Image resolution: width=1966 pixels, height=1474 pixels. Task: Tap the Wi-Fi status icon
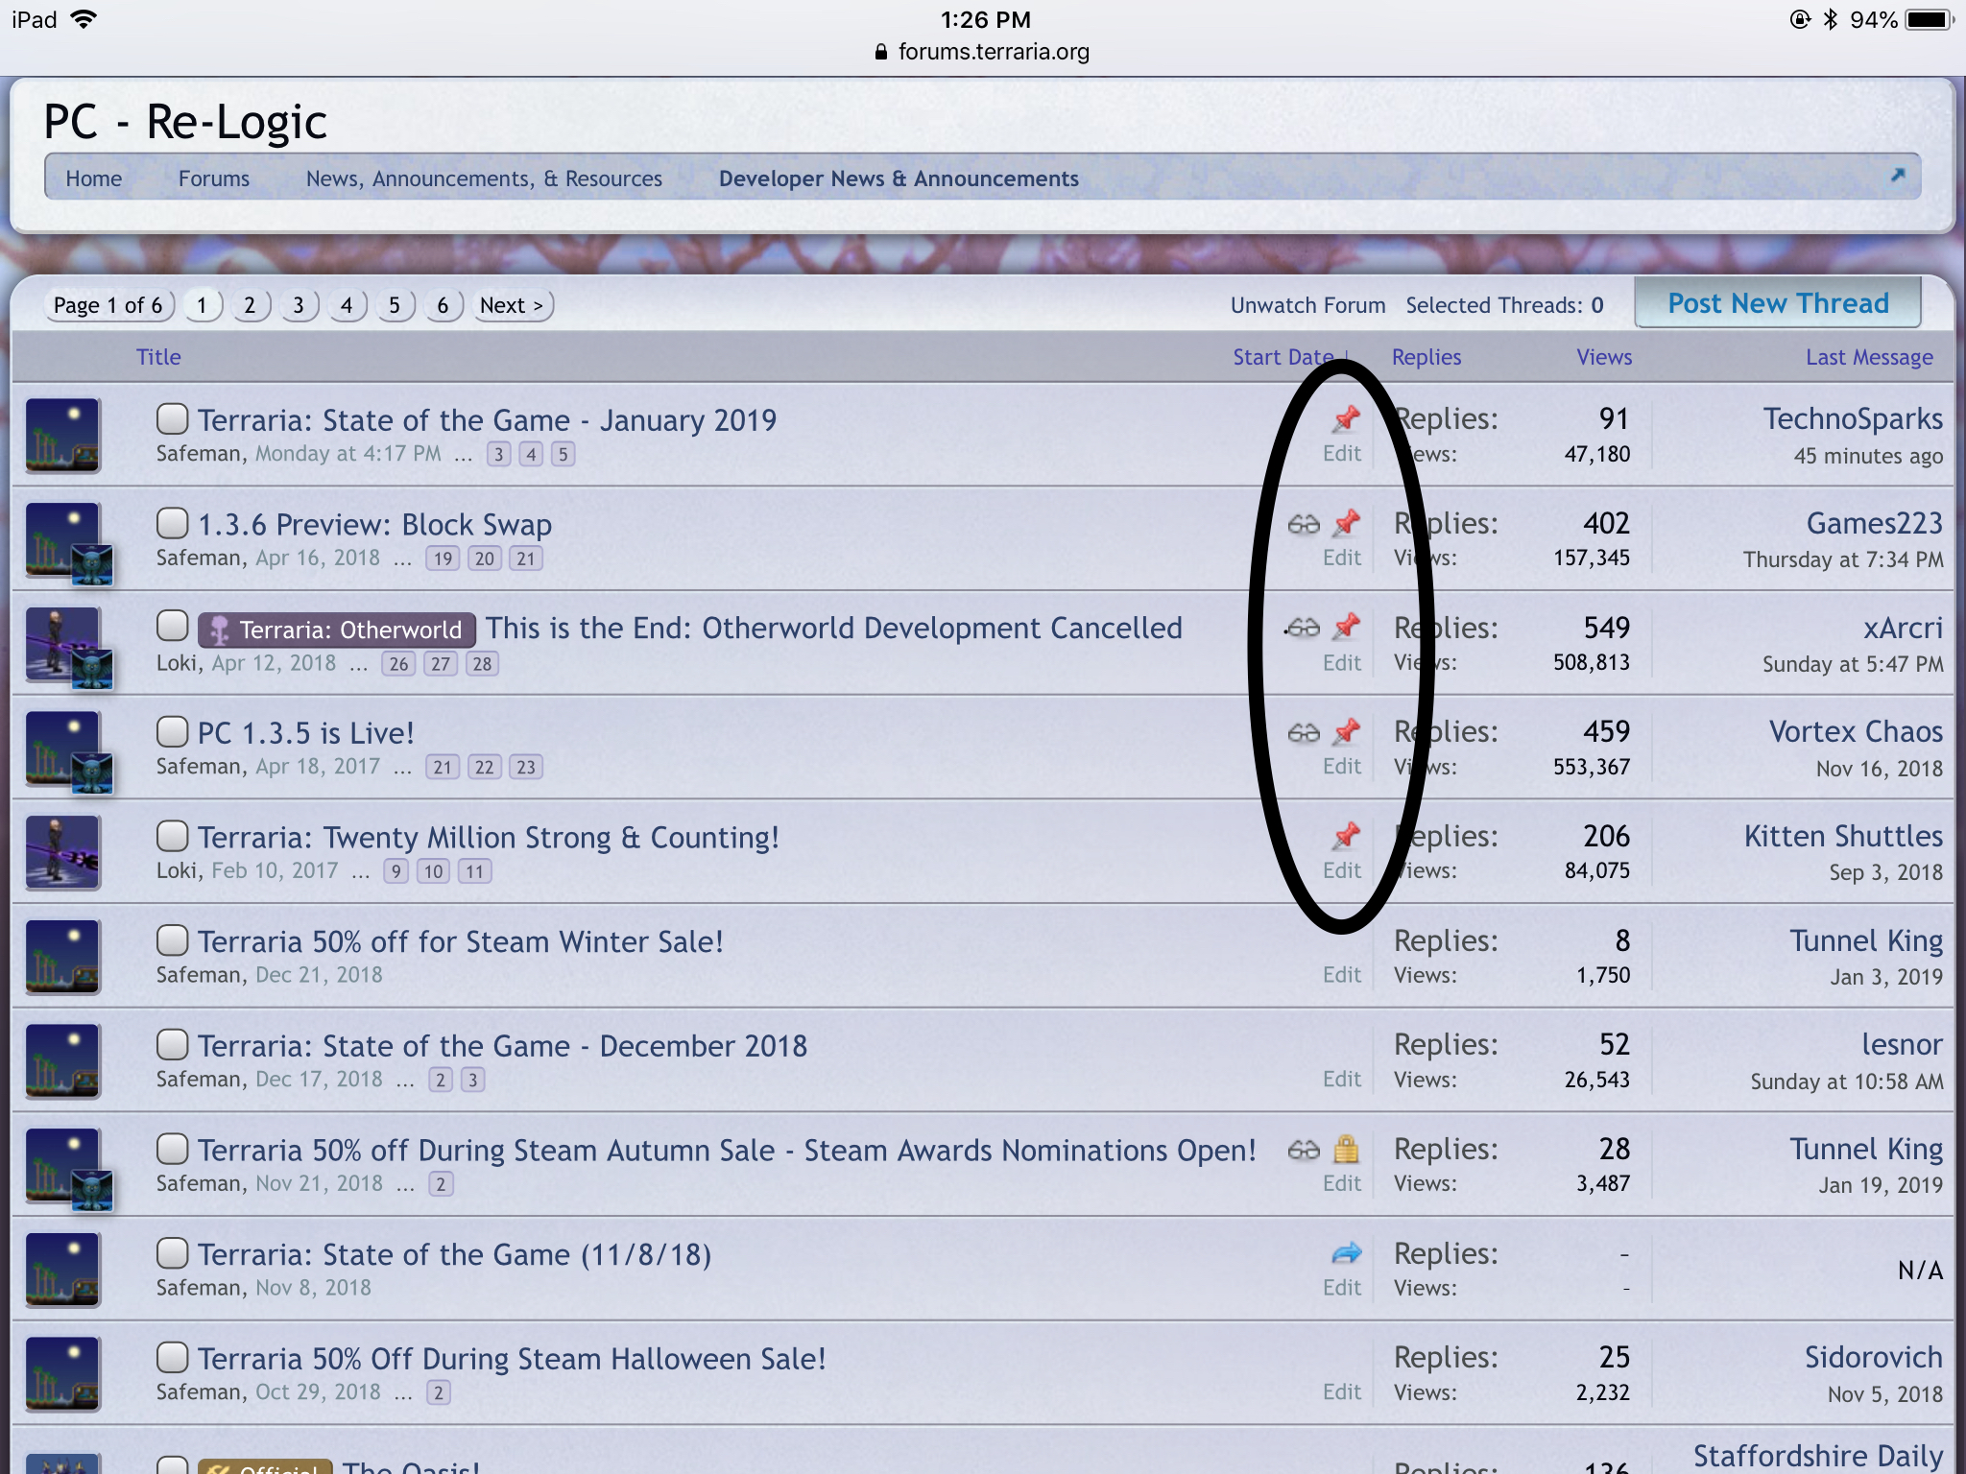pyautogui.click(x=84, y=19)
